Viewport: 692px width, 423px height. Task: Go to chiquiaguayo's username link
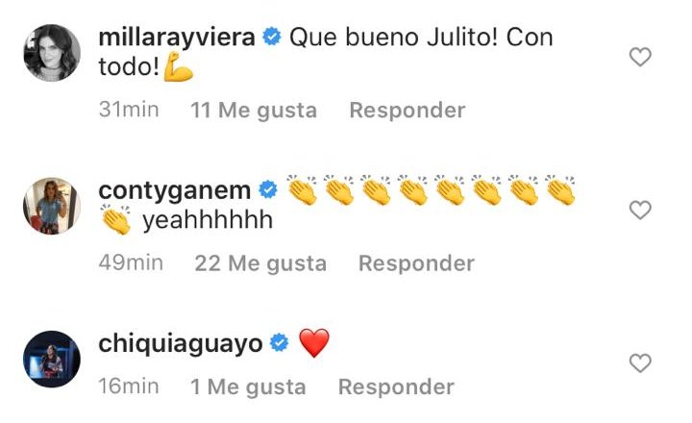pyautogui.click(x=181, y=344)
